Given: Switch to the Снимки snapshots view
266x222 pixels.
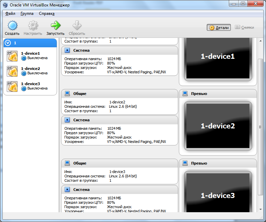Looking at the screenshot, I should pyautogui.click(x=244, y=27).
